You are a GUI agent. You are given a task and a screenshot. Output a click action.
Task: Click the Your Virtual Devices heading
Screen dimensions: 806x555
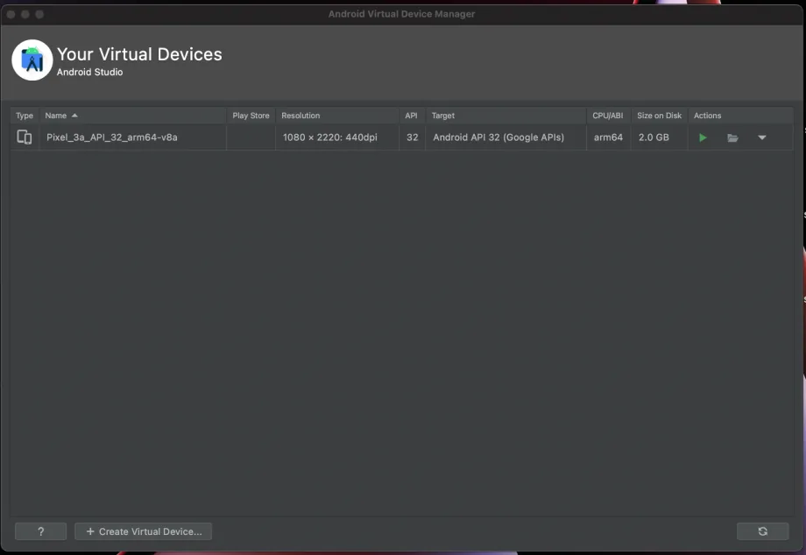click(x=139, y=54)
